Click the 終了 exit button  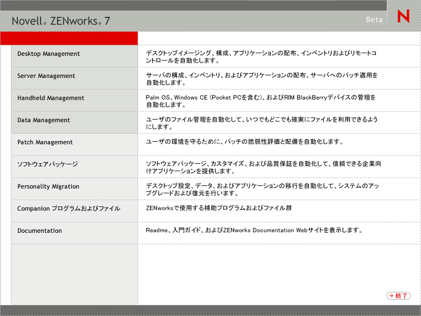[398, 295]
